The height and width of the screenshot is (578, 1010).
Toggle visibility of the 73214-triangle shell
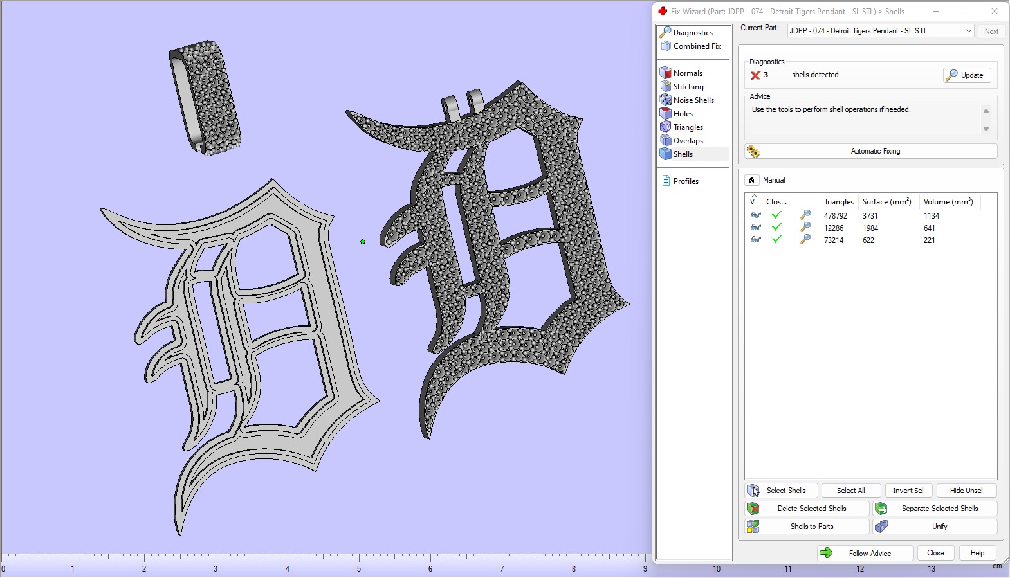click(756, 240)
